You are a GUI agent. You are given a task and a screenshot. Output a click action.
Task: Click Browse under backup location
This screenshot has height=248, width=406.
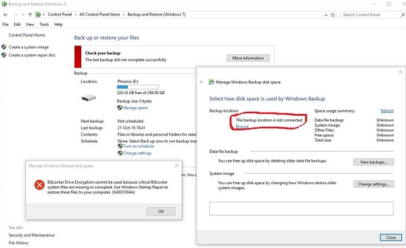(242, 126)
